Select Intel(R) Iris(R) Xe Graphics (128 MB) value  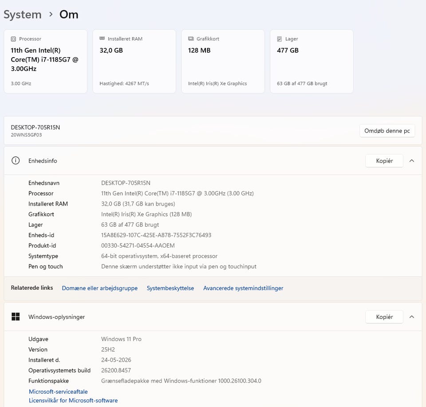tap(146, 214)
